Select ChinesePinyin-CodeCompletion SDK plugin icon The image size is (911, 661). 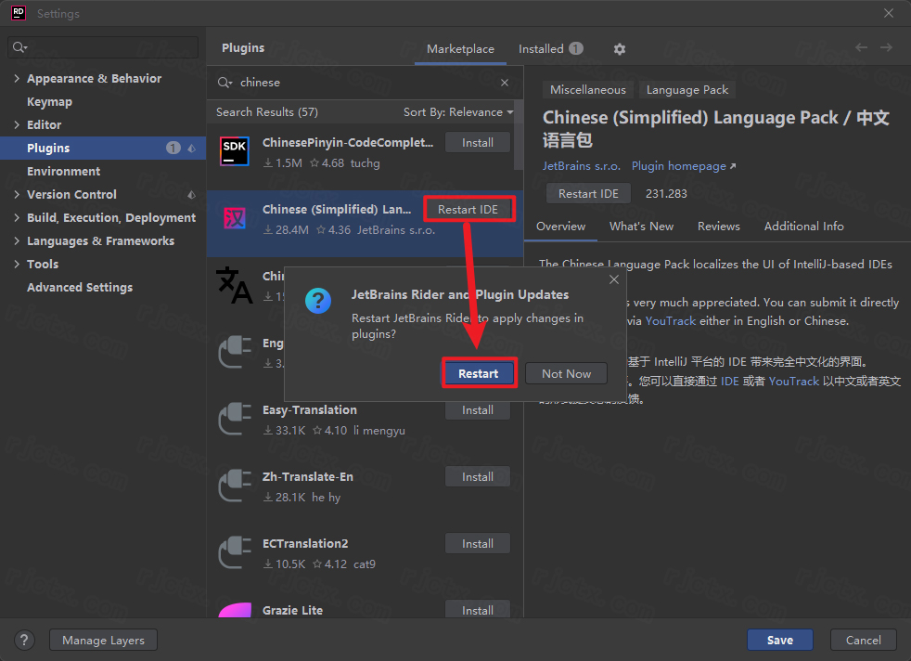[x=235, y=151]
